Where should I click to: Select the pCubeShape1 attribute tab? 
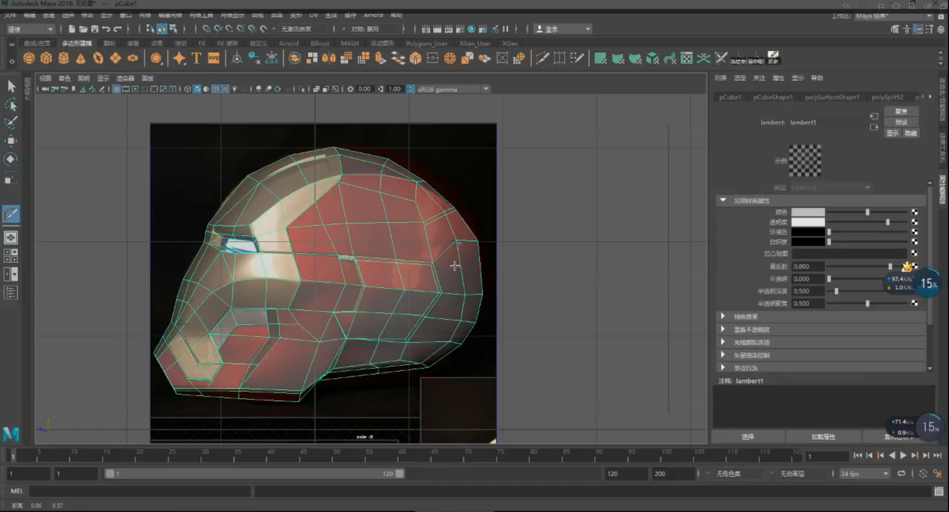773,97
